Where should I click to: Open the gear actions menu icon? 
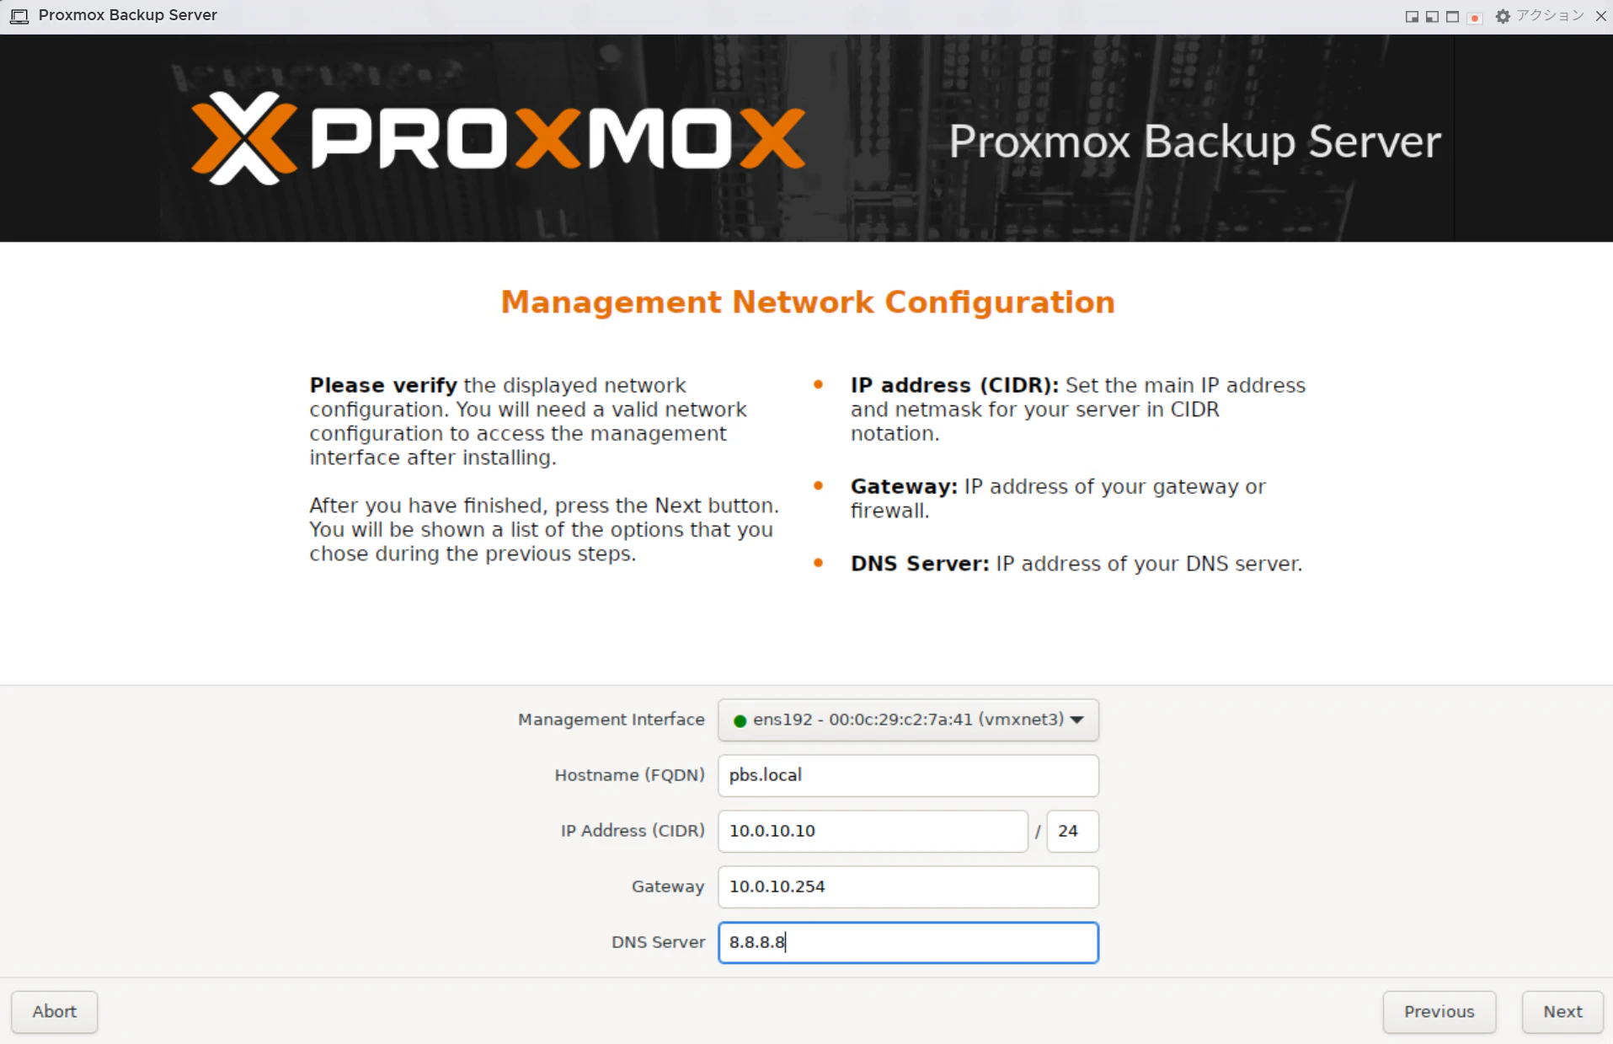pos(1503,16)
